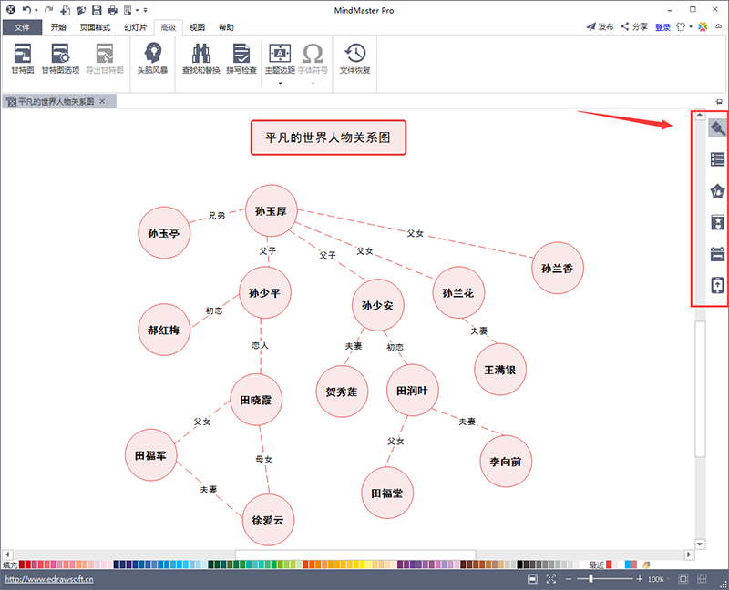The width and height of the screenshot is (729, 590).
Task: Click the MindMaster logo icon in title bar
Action: click(10, 10)
